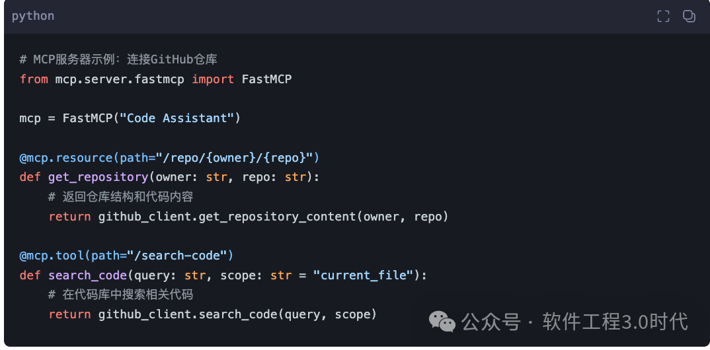Click the get_repository function name
Image resolution: width=710 pixels, height=350 pixels.
[x=97, y=177]
